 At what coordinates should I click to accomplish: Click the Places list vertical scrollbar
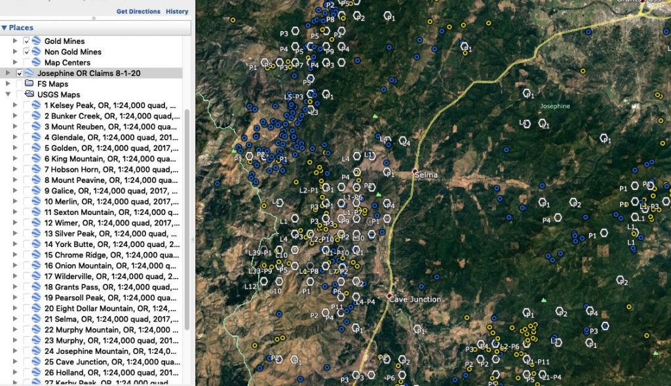point(187,219)
